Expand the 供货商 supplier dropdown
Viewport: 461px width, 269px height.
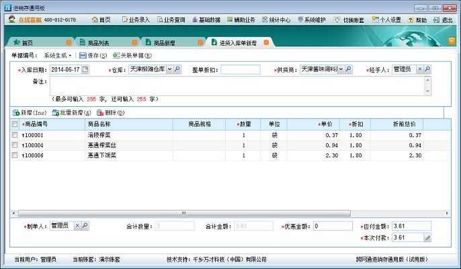[340, 69]
